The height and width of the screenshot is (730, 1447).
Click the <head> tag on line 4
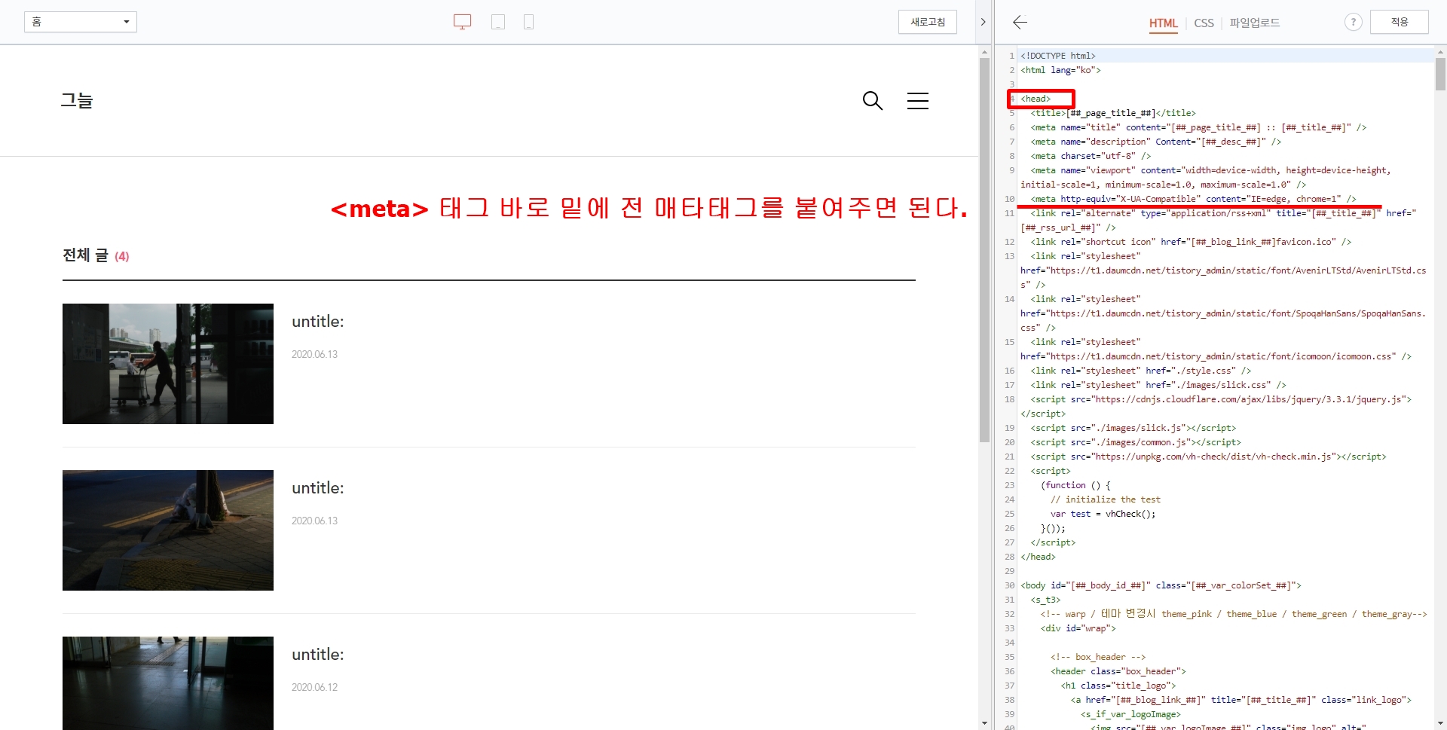click(x=1036, y=99)
